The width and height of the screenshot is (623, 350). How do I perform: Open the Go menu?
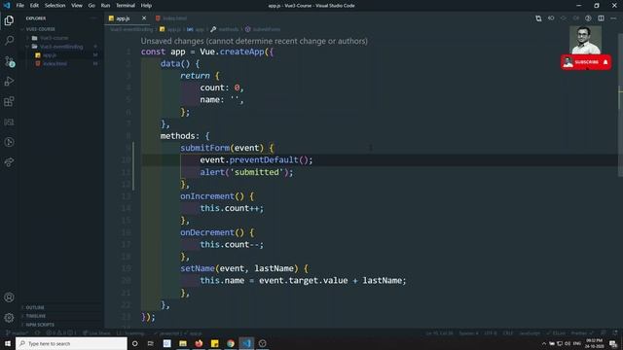point(92,6)
